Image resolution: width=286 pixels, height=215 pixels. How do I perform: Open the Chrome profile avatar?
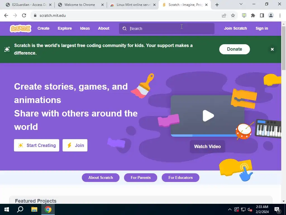[271, 16]
